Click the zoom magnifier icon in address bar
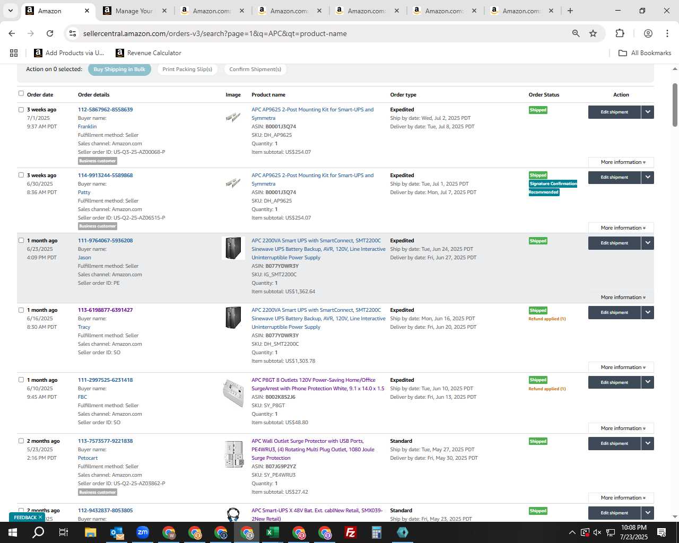The width and height of the screenshot is (679, 543). point(576,33)
